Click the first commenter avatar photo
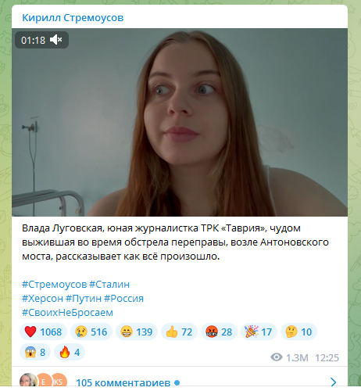Image resolution: width=361 pixels, height=391 pixels. 28,380
